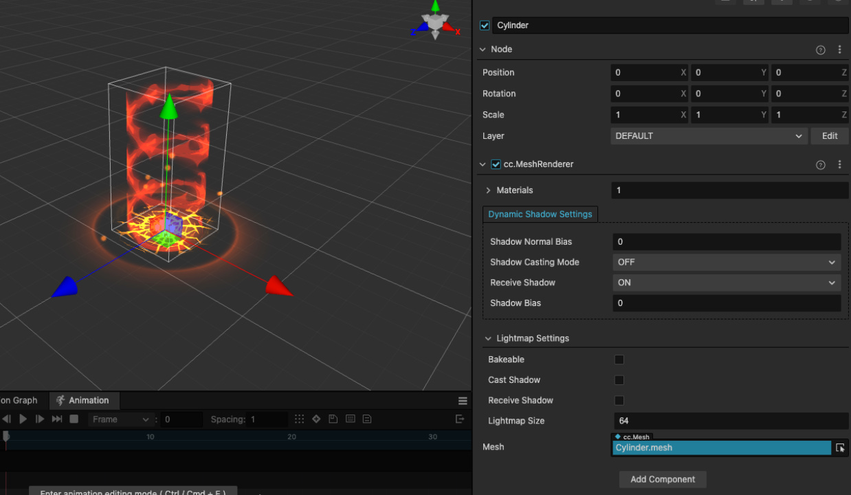Click the timeline ruler at frame 10
The image size is (851, 495).
click(150, 437)
